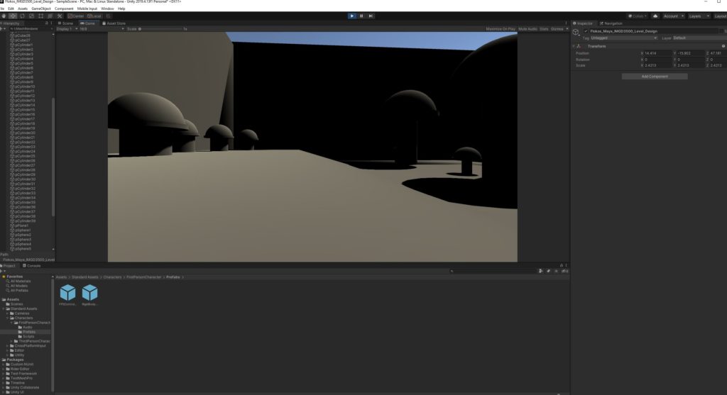
Task: Select the FPSController prefab thumbnail
Action: 67,293
